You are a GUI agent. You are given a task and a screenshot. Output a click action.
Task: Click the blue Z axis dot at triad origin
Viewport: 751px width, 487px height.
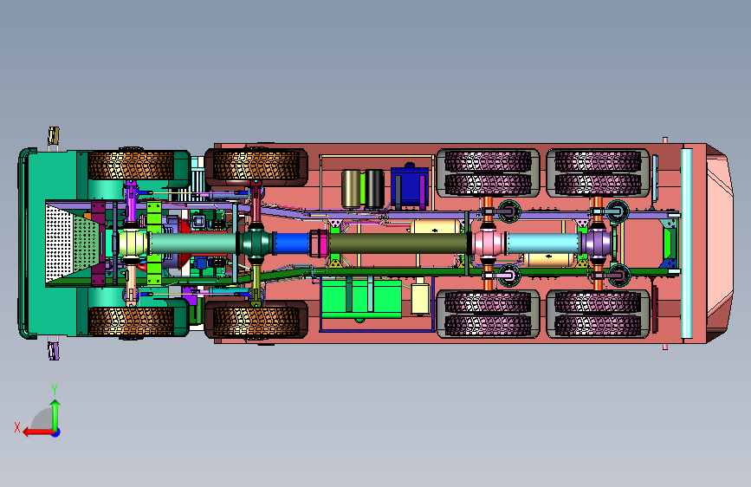56,432
